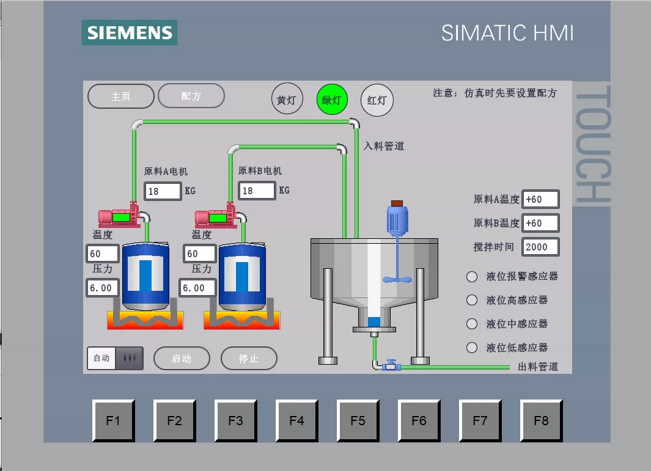
Task: Click the F6 function key
Action: pos(419,420)
